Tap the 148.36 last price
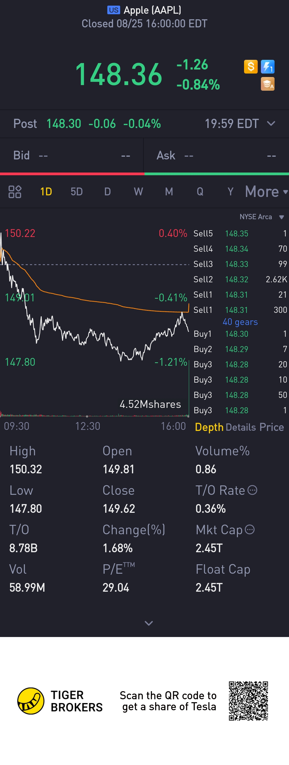The image size is (289, 765). click(x=119, y=74)
